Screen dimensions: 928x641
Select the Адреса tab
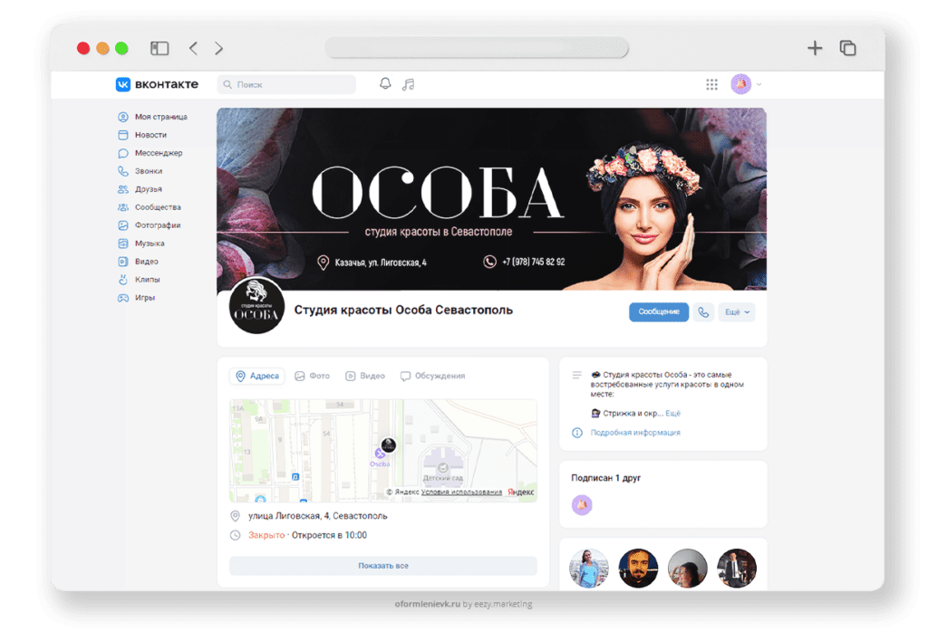(x=257, y=376)
